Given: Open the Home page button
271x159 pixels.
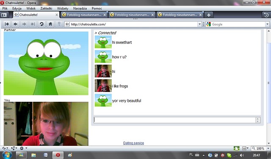Looking at the screenshot, I should [50, 24].
